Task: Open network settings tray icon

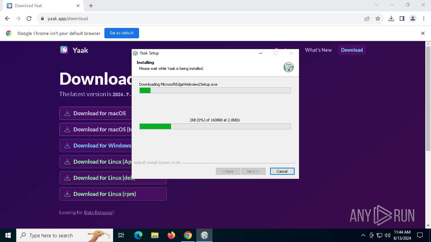Action: (x=379, y=235)
